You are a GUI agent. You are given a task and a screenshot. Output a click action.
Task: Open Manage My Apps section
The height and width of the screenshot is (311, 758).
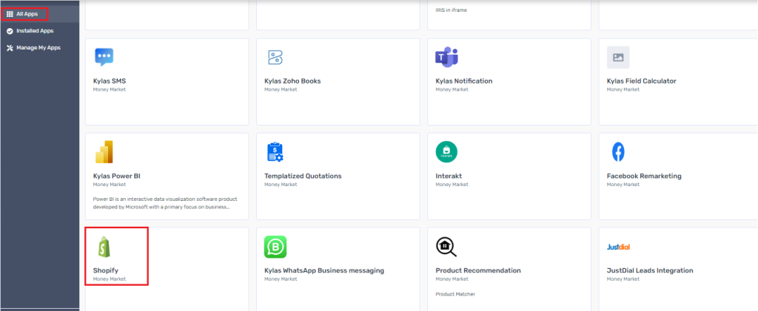pos(38,48)
